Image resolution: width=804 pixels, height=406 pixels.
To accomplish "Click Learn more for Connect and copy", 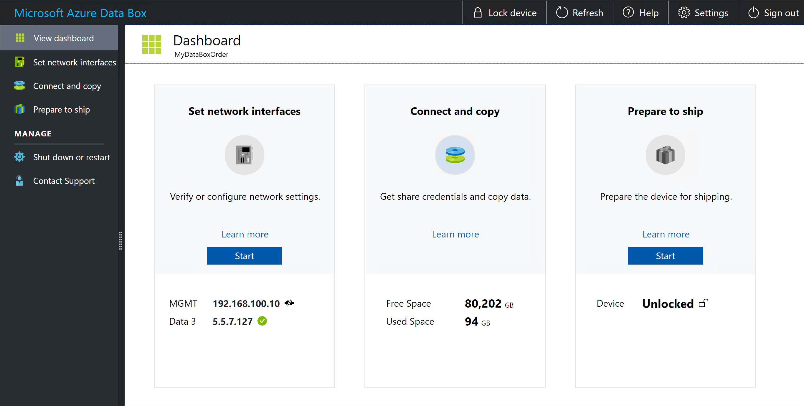I will (455, 234).
